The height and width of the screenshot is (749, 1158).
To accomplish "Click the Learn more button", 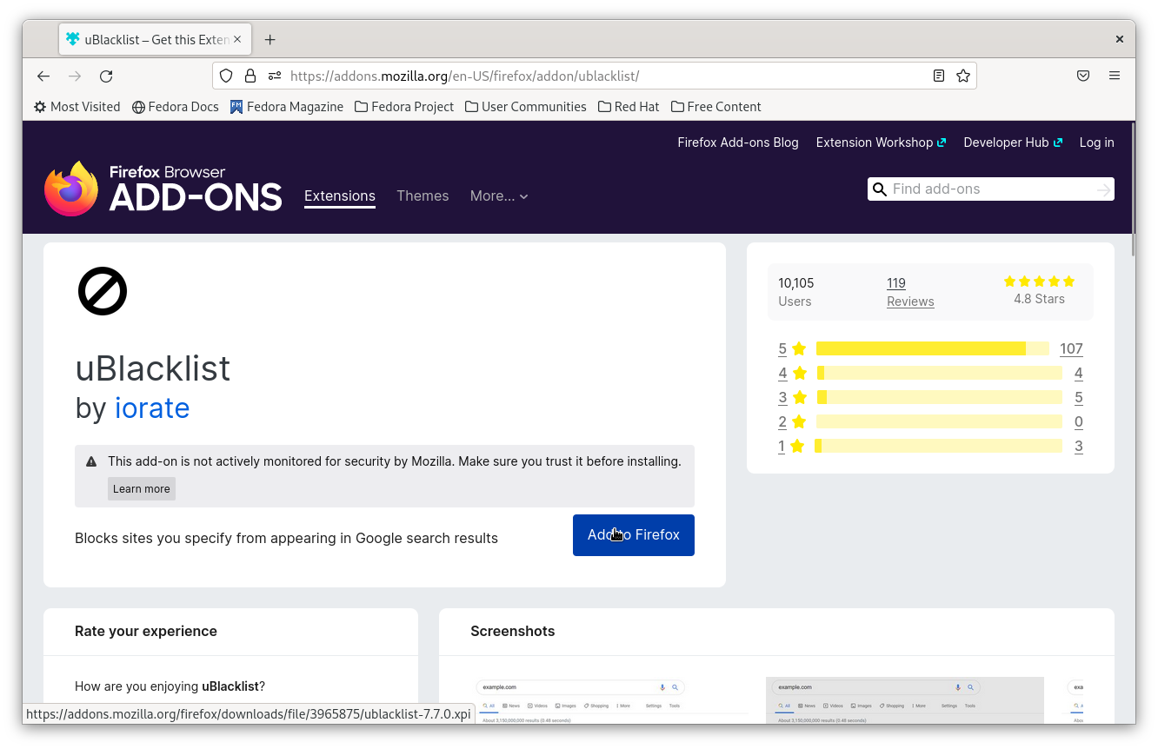I will [x=142, y=489].
